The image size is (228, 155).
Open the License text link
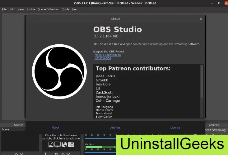(175, 128)
